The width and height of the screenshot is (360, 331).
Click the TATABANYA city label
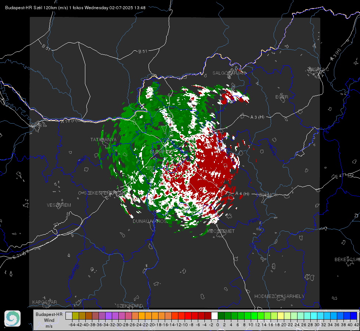103,139
